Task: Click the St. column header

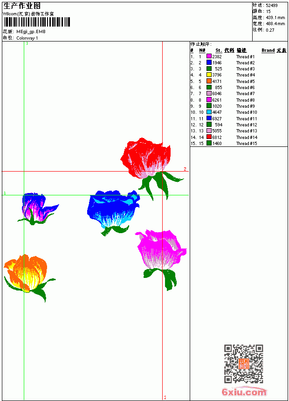Action: pos(219,50)
